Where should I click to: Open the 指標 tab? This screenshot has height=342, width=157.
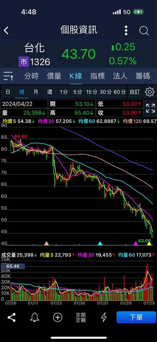[98, 76]
